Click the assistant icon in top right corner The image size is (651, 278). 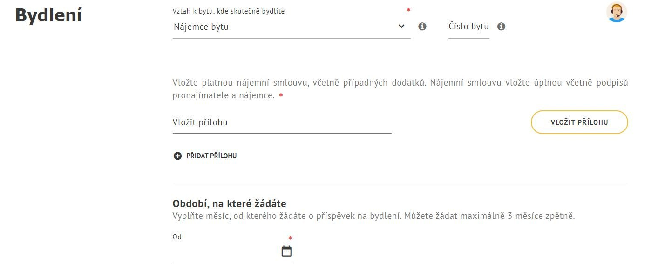point(617,12)
